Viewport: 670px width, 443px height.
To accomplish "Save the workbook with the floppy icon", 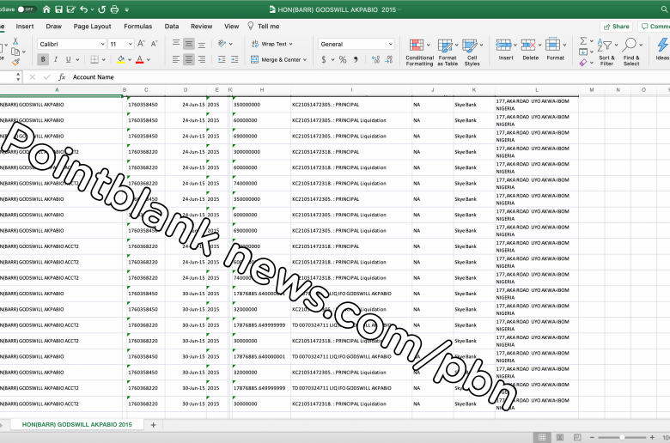I will pyautogui.click(x=59, y=9).
